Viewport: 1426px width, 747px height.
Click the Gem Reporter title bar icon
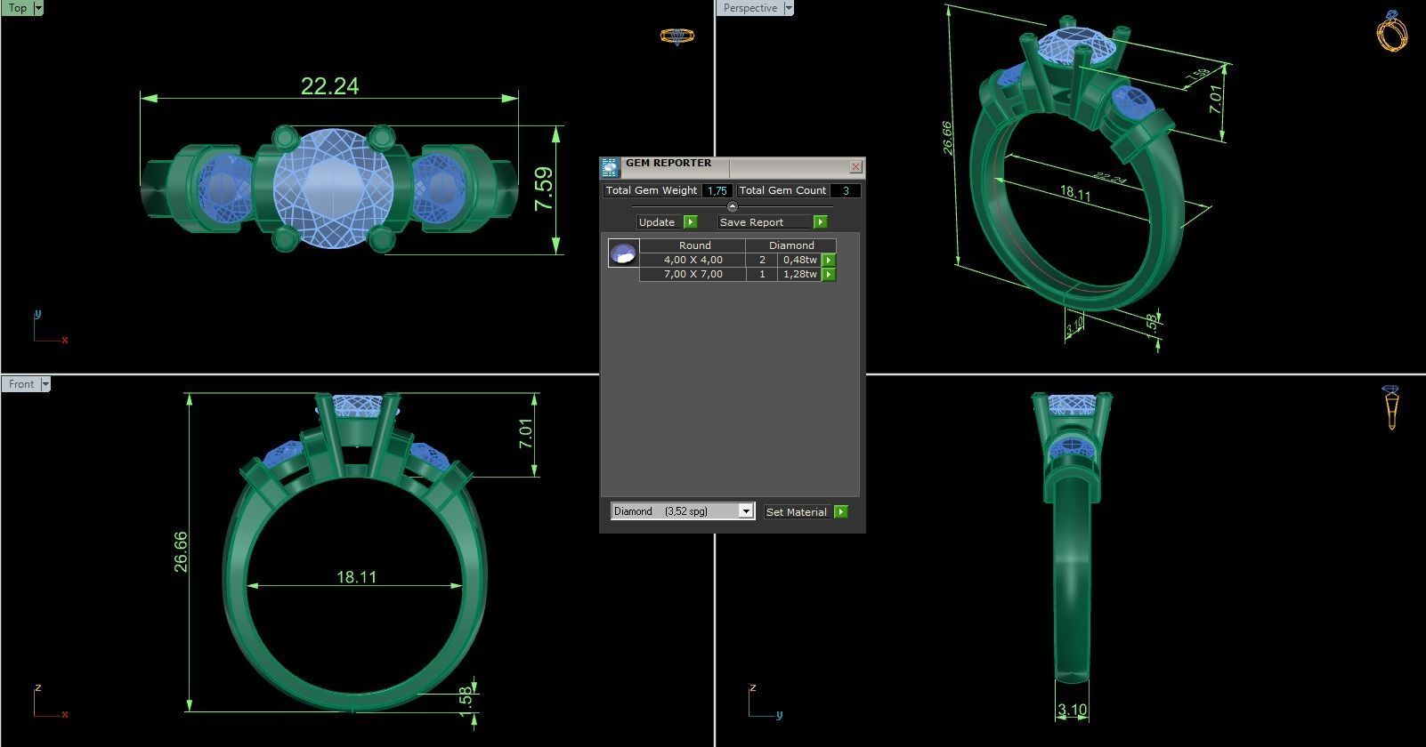[x=610, y=167]
